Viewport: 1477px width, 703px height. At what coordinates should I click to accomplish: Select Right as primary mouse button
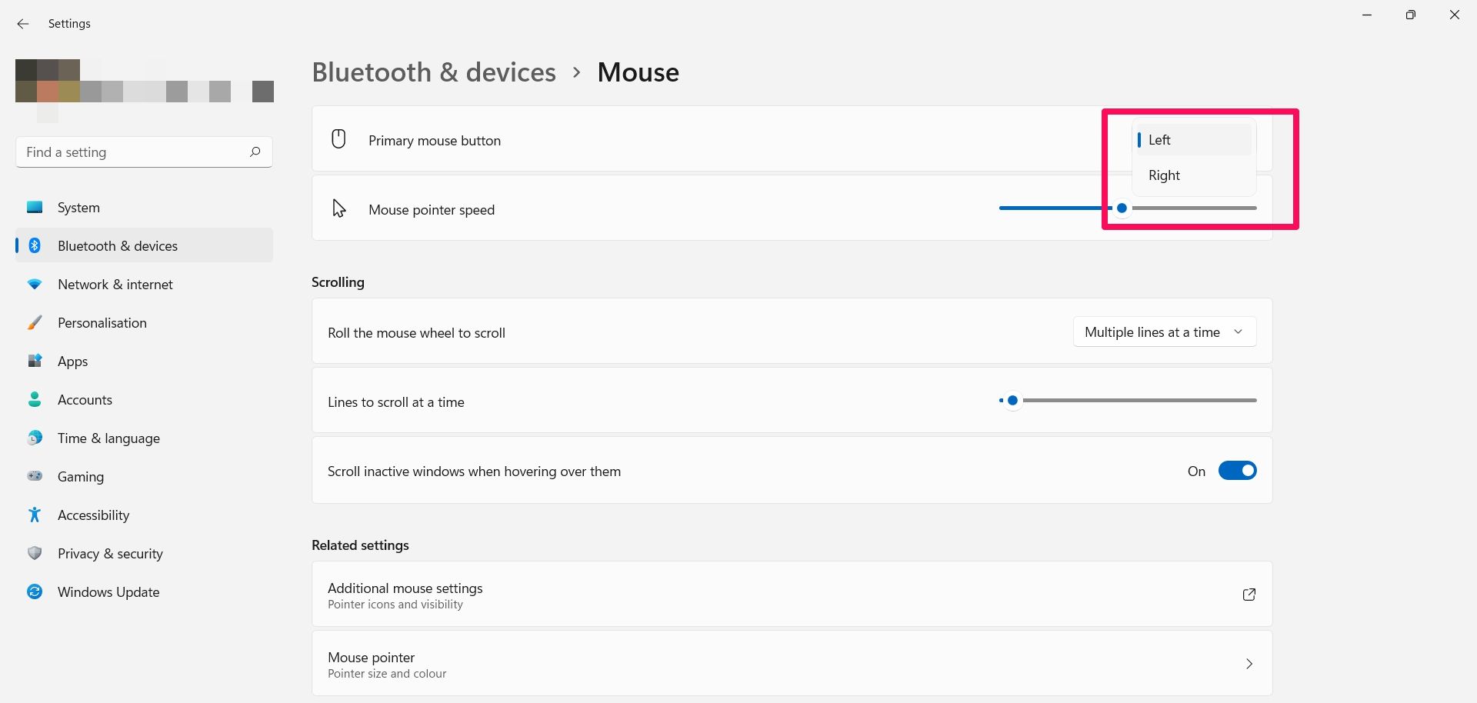point(1164,175)
